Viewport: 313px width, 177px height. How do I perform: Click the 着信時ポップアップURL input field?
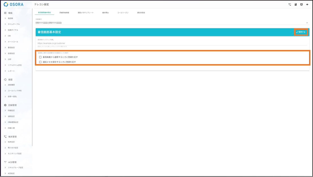tap(171, 43)
